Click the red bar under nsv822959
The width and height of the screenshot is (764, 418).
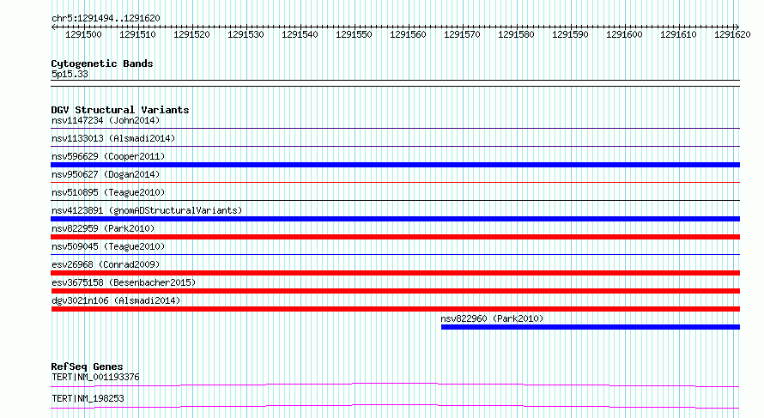[395, 237]
